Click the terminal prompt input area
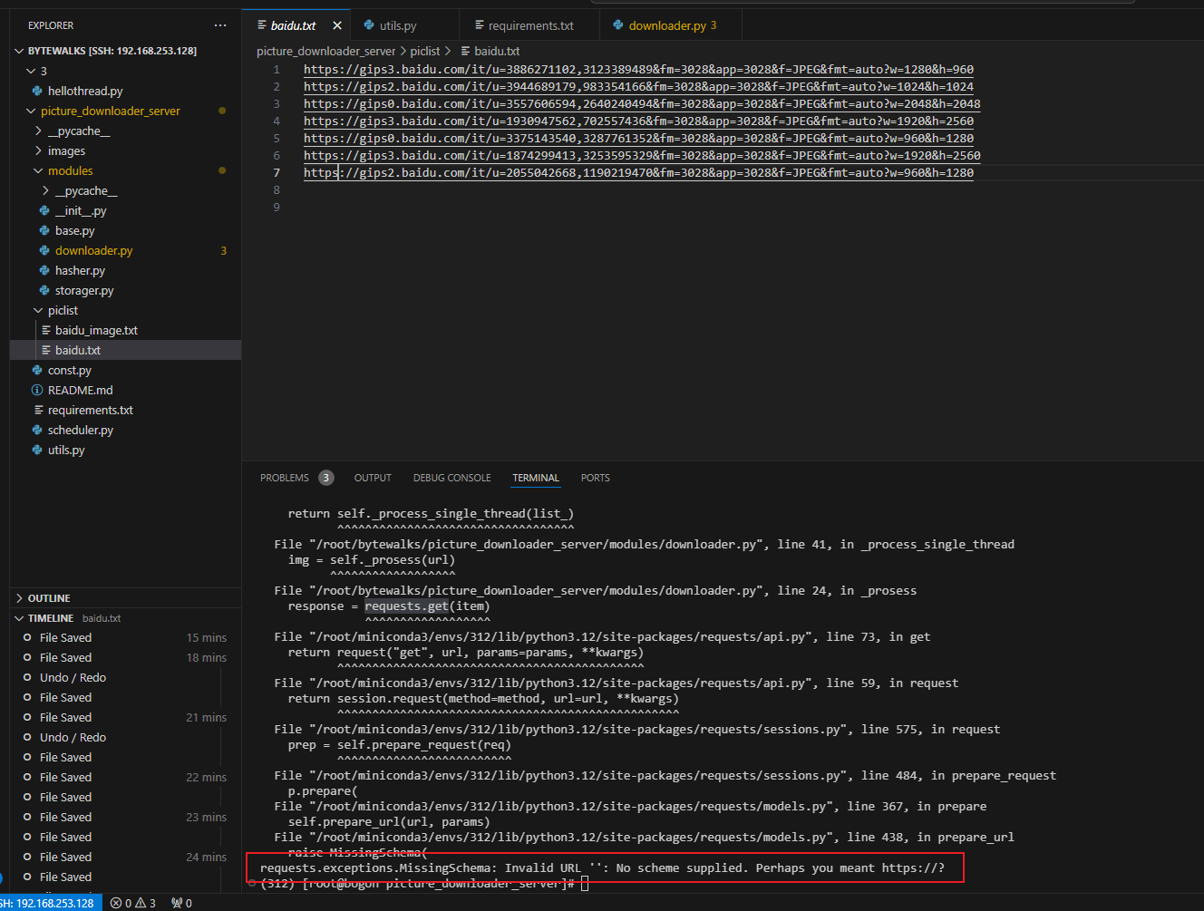 [585, 883]
